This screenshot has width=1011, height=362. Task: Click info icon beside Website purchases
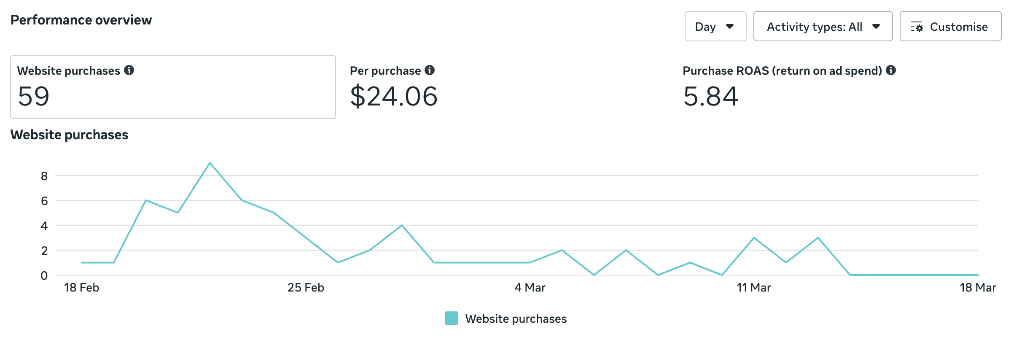129,70
